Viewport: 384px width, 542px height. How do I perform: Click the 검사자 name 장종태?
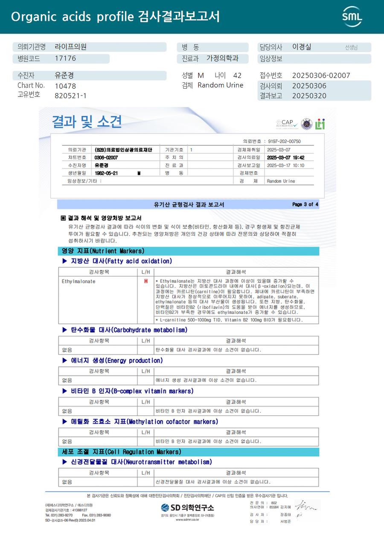coord(285,515)
